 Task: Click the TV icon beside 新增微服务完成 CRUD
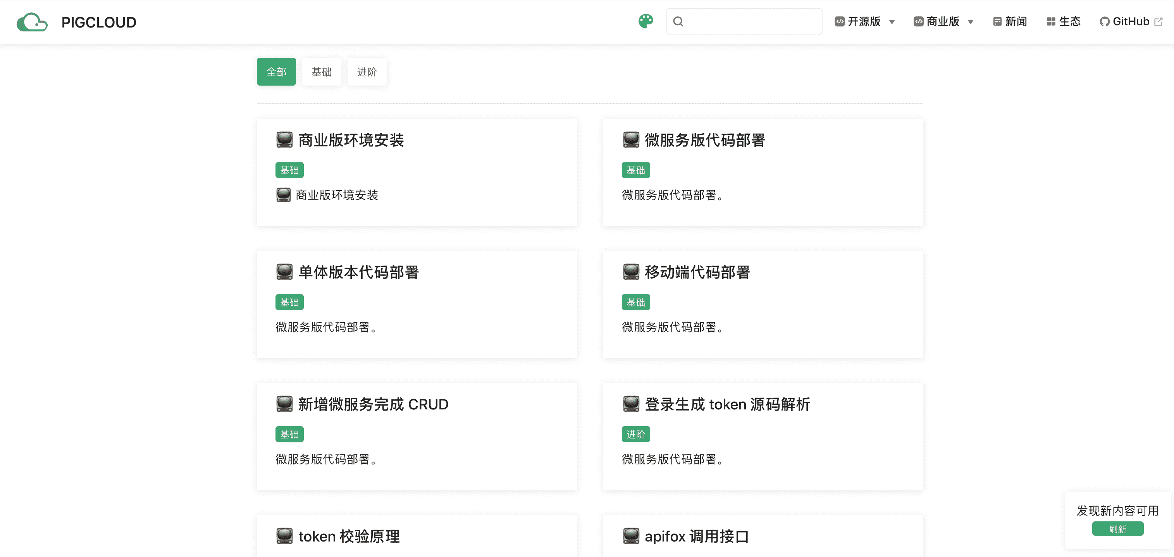tap(284, 404)
